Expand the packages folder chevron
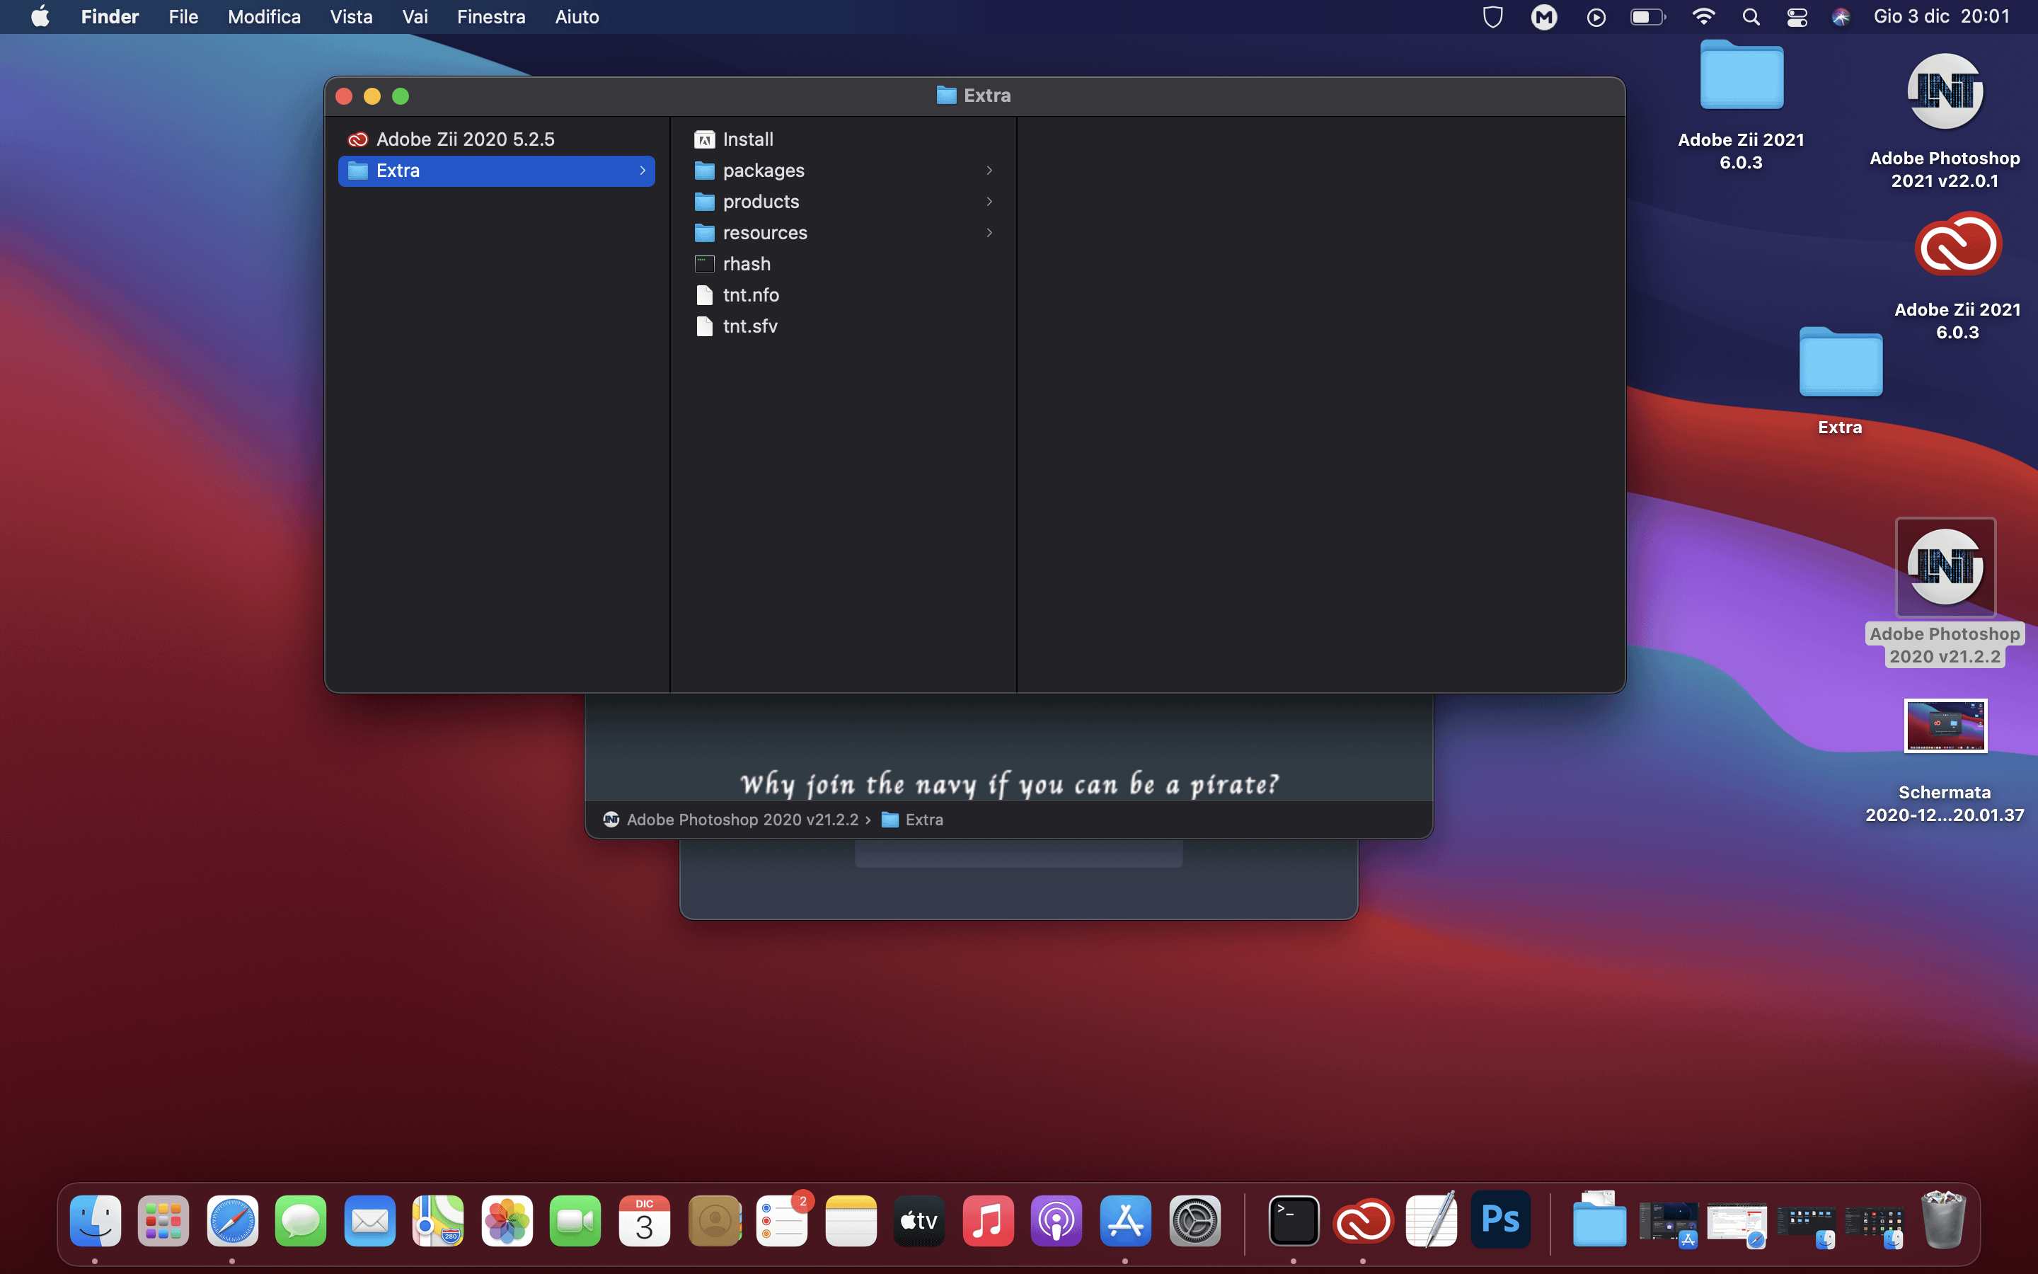 989,170
